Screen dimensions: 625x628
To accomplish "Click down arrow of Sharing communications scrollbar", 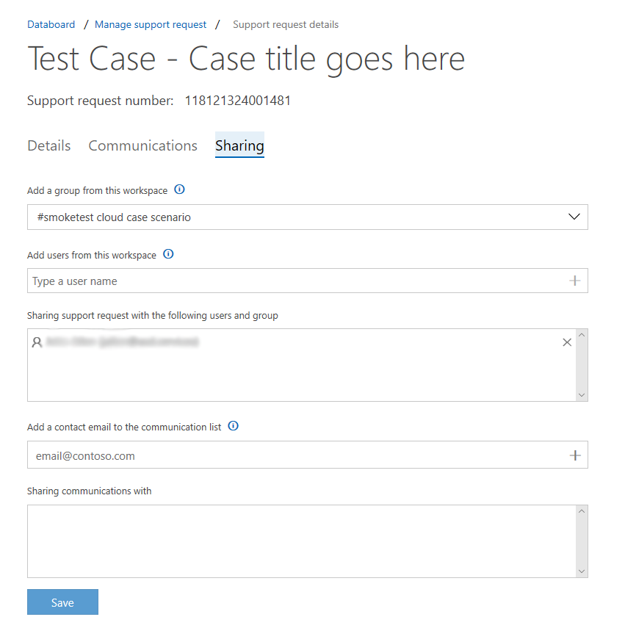I will pyautogui.click(x=582, y=571).
